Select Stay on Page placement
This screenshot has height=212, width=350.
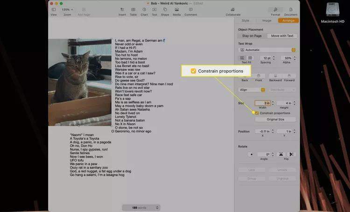tap(252, 36)
